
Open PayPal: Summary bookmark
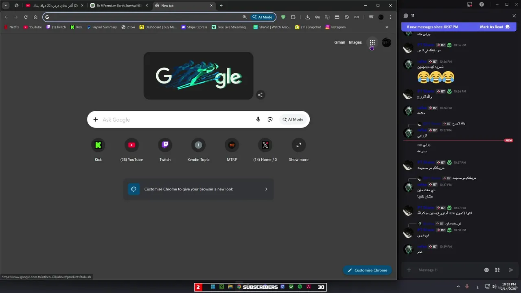101,27
